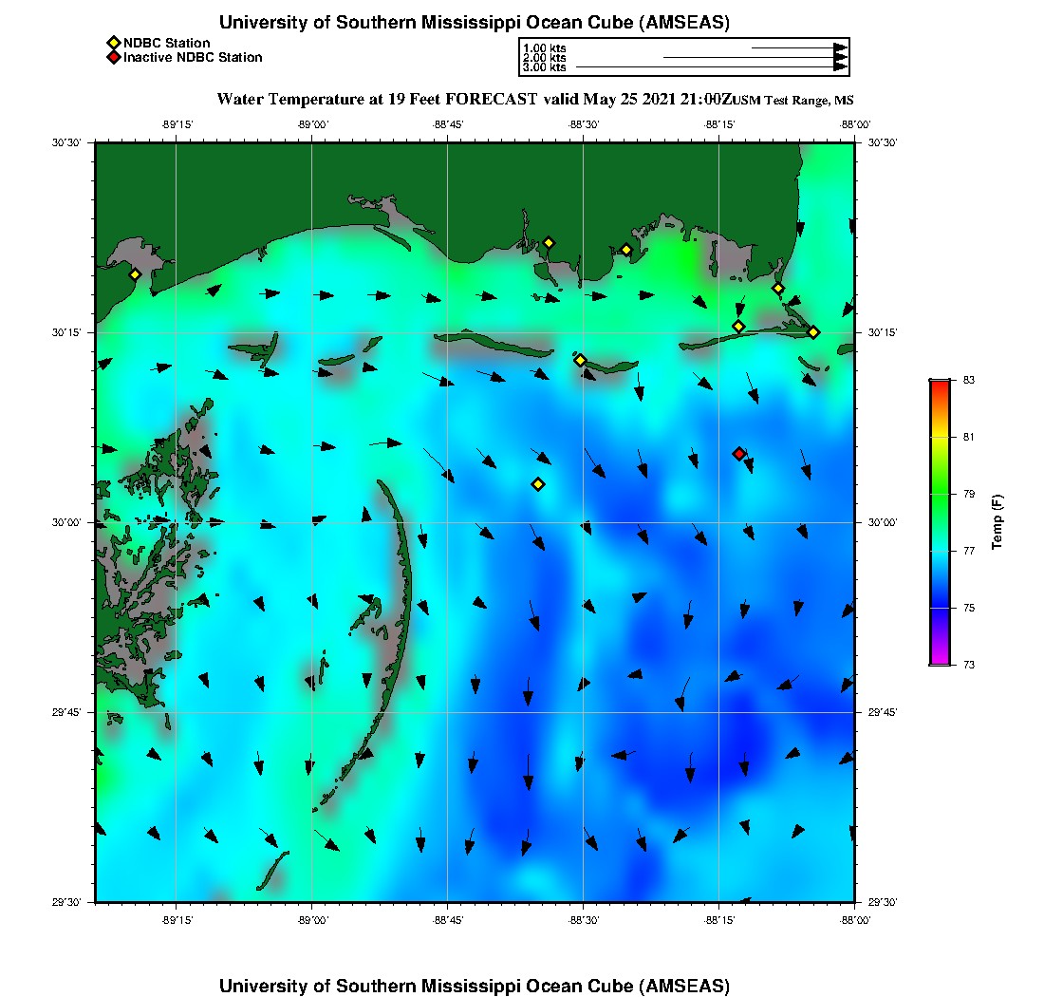This screenshot has height=997, width=1044.
Task: Select the westernmost yellow station marker on map
Action: click(135, 274)
